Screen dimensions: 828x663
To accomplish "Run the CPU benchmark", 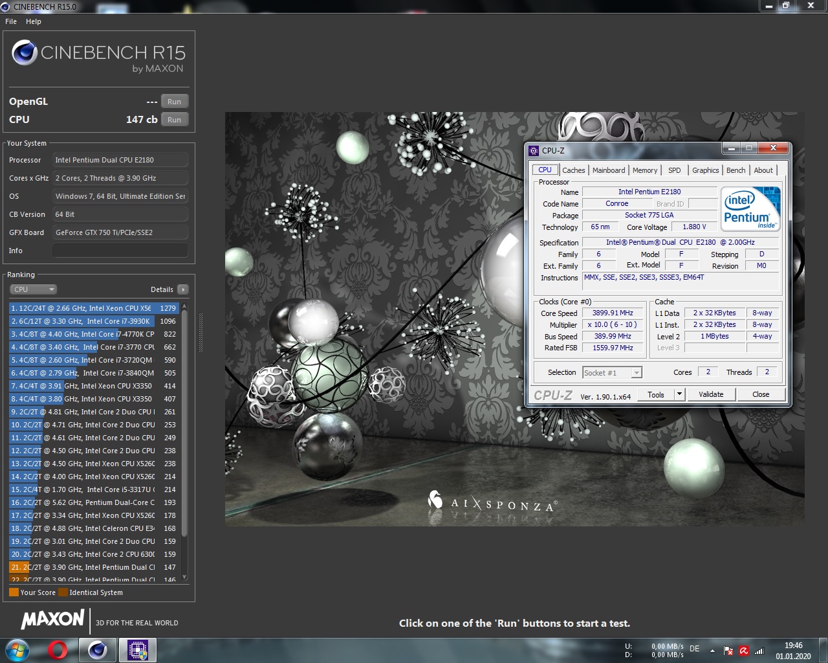I will (175, 120).
